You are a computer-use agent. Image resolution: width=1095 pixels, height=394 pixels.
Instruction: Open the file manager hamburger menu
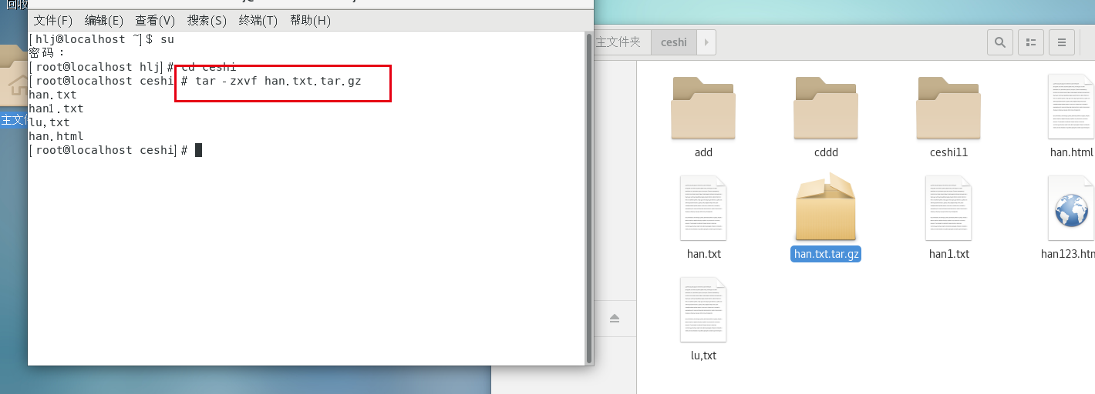click(1062, 42)
